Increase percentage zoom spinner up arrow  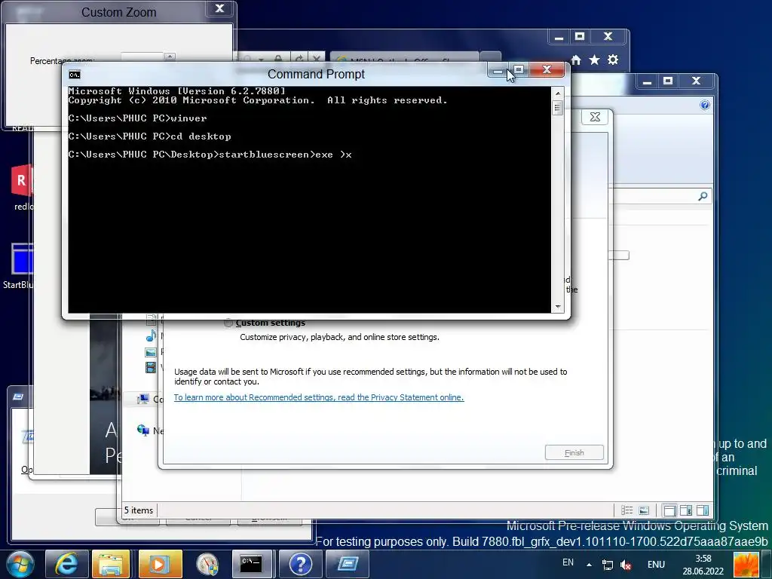[170, 56]
